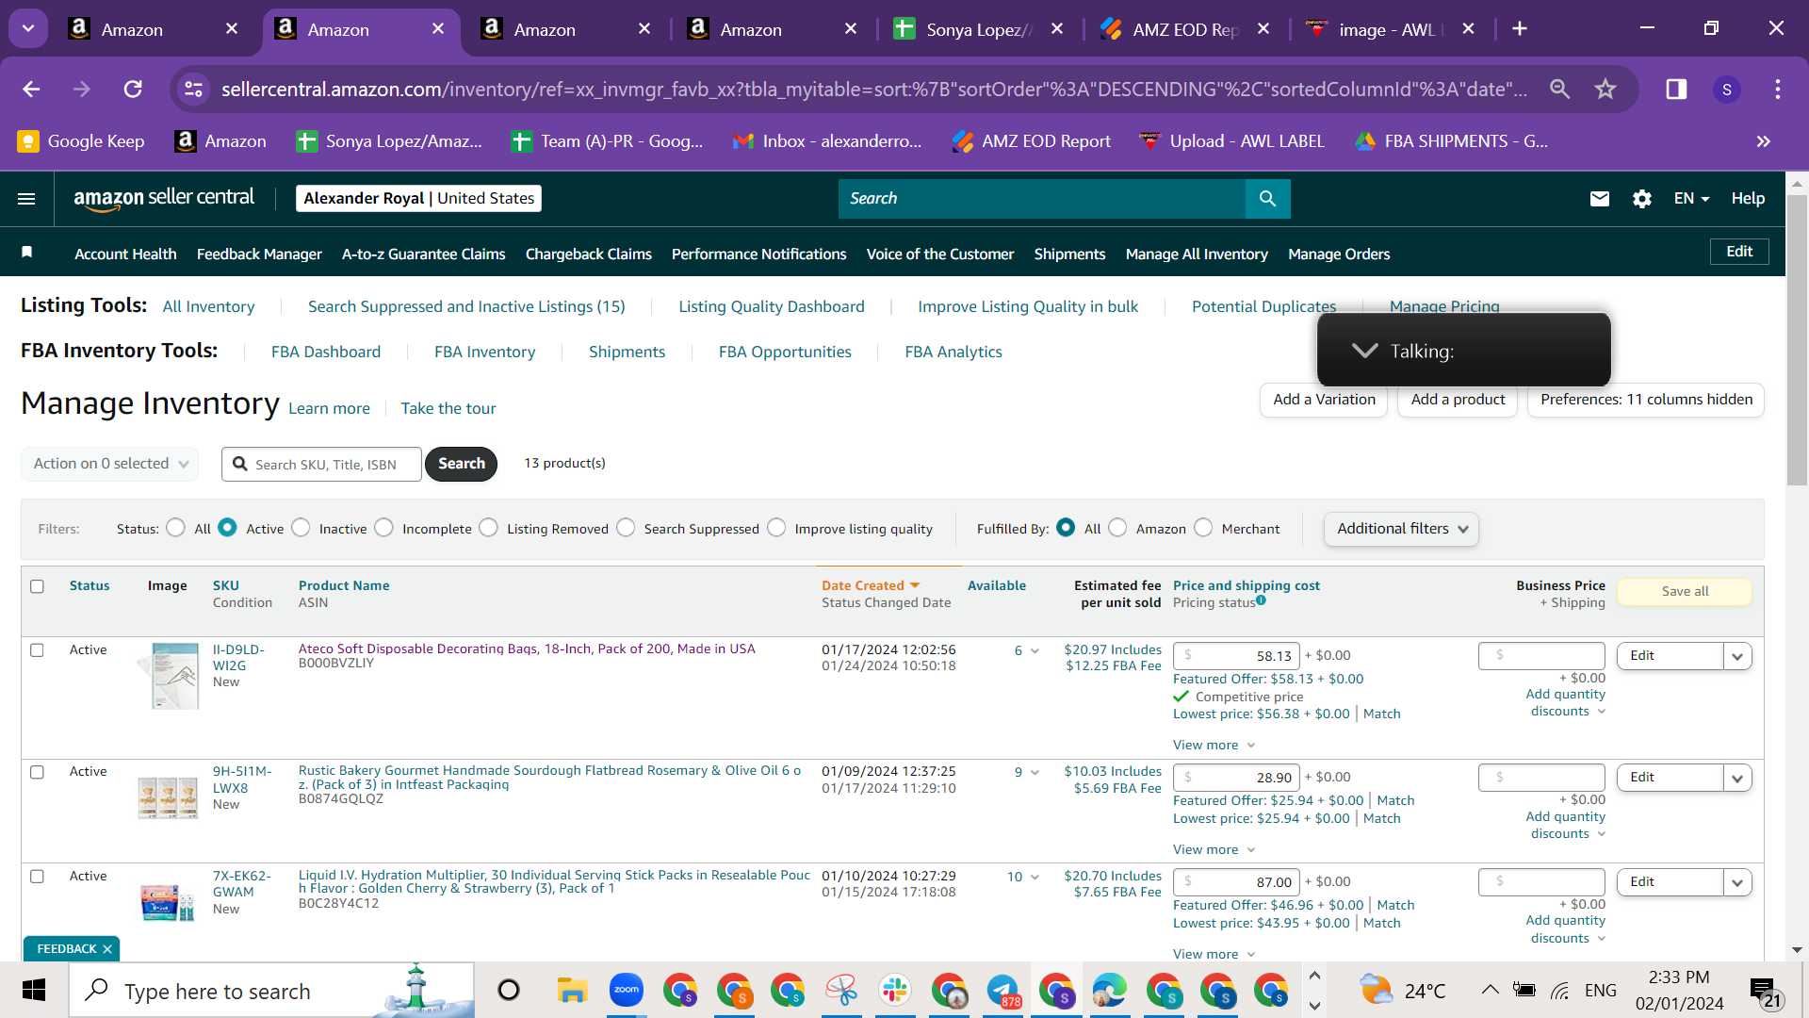Open the Ateco Soft Disposable Decorating Bags link
The width and height of the screenshot is (1809, 1018).
(527, 649)
